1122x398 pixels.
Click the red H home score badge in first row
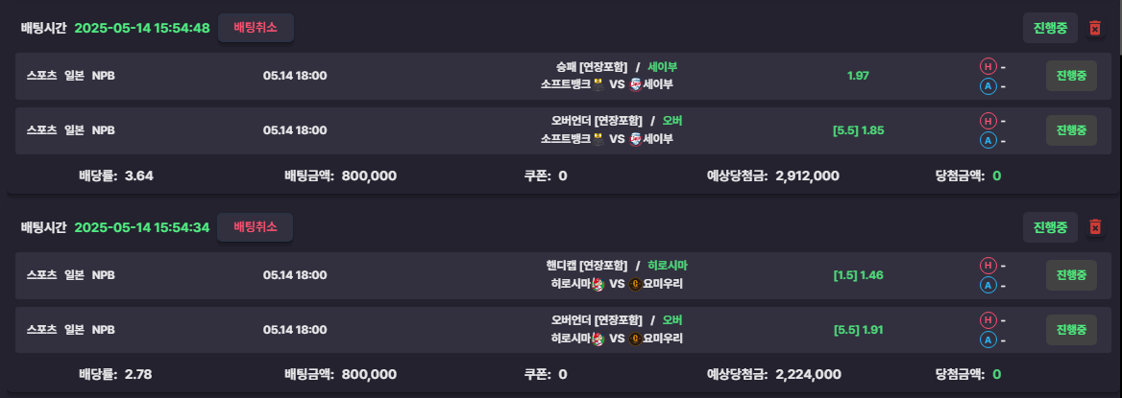(988, 67)
